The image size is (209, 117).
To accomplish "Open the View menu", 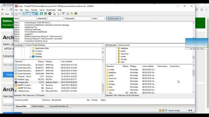I will tap(27, 10).
